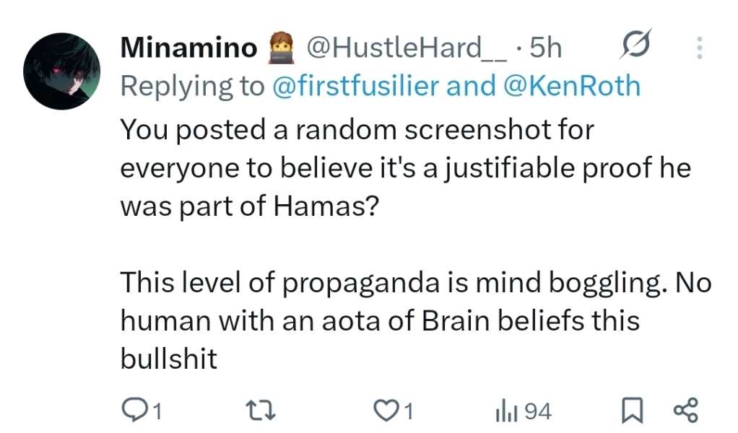The image size is (738, 433).
Task: Click the like count beside the heart
Action: pyautogui.click(x=407, y=412)
